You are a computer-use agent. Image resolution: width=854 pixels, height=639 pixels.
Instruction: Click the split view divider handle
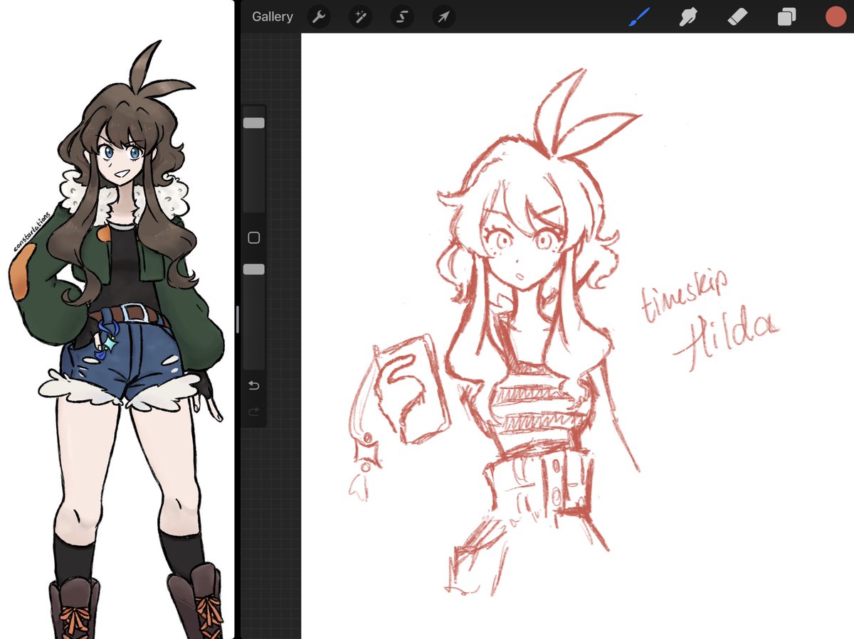[237, 319]
